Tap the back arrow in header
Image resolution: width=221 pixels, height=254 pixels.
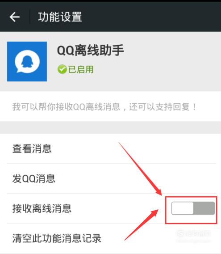(x=15, y=17)
